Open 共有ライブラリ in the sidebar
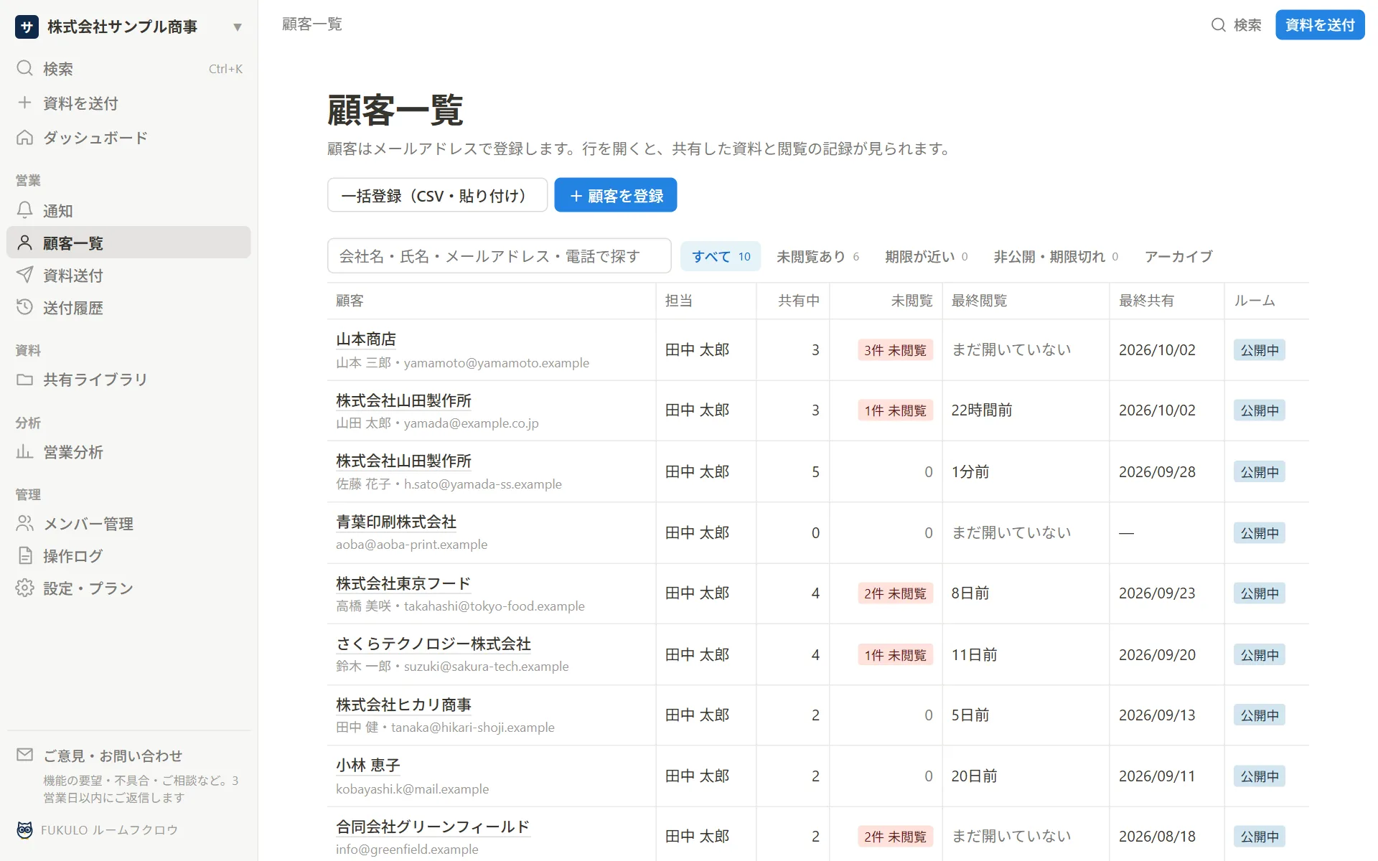The image size is (1378, 861). (x=128, y=379)
